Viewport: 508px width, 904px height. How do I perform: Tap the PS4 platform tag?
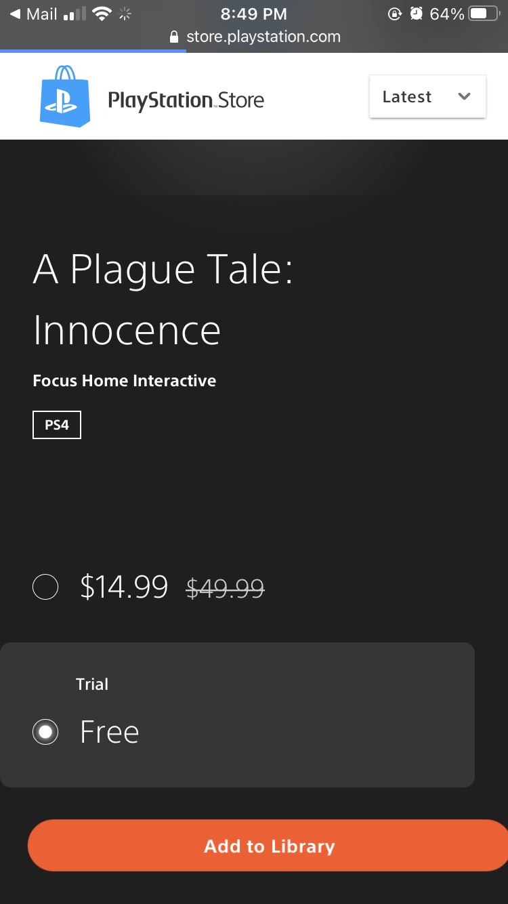(x=57, y=426)
